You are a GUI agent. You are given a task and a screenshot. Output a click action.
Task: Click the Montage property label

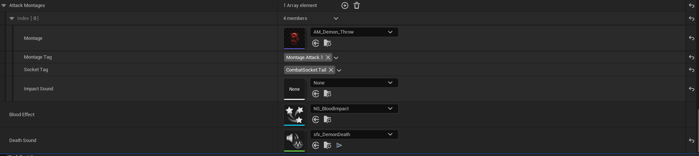click(33, 38)
